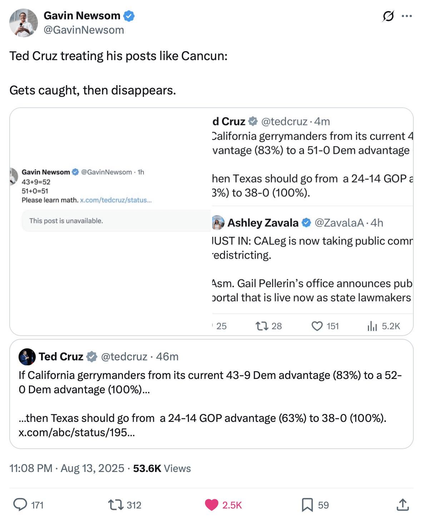Open the three-dot more options menu
The image size is (423, 521).
pyautogui.click(x=407, y=16)
